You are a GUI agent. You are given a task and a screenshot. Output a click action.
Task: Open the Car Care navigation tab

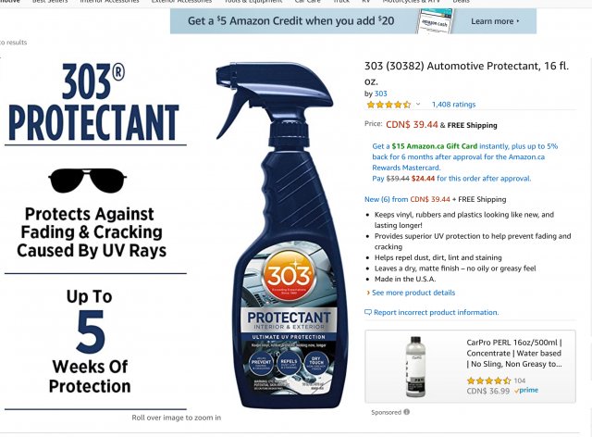click(x=307, y=2)
